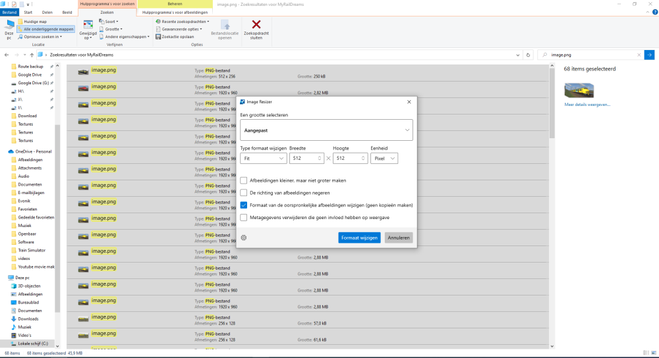
Task: Click the Back navigation arrow
Action: (7, 55)
